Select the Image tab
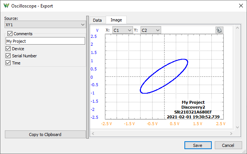Screen dimensions: 247x154 116,20
